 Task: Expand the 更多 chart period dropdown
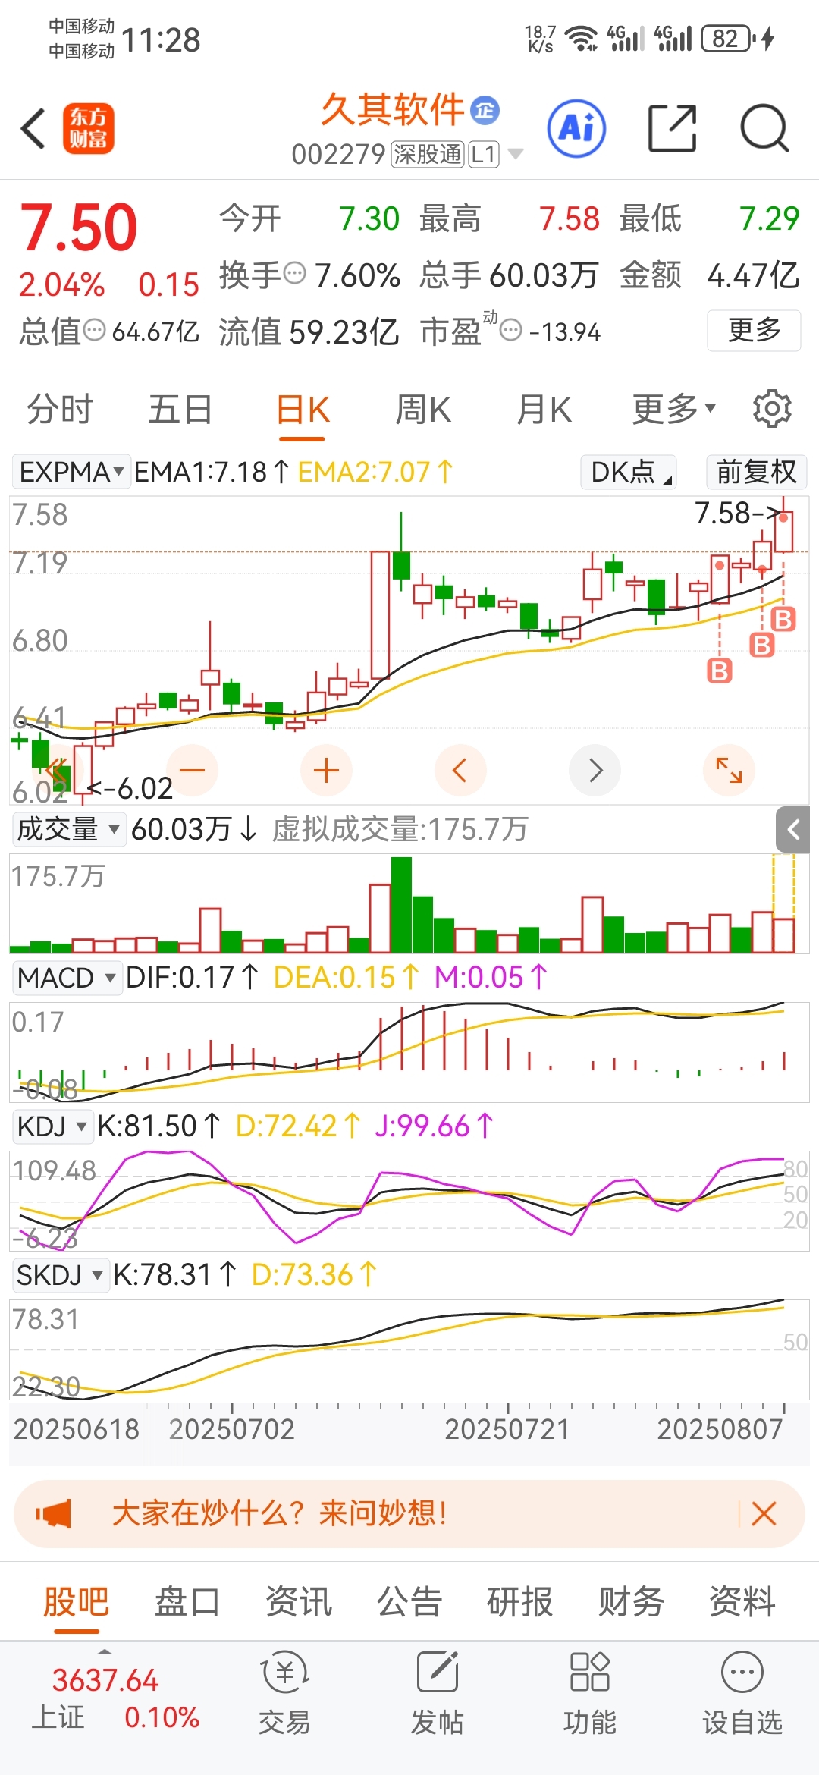coord(674,410)
